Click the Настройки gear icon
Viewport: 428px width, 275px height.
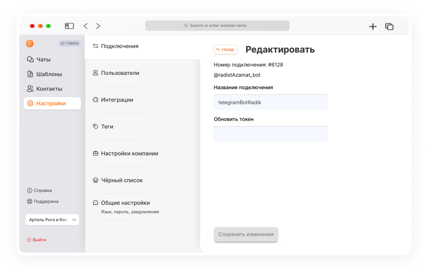[x=30, y=103]
